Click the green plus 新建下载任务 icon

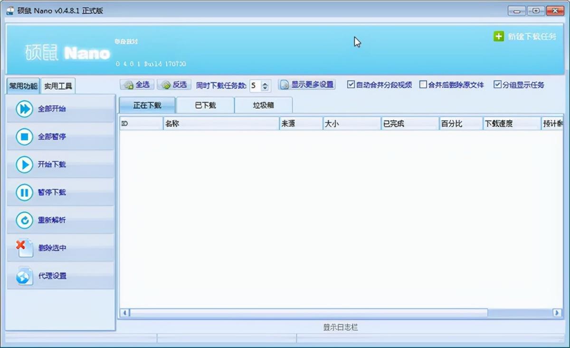(x=499, y=37)
